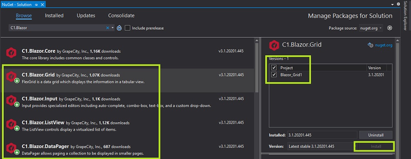Click the Input provides specialized editors description
Image resolution: width=411 pixels, height=159 pixels.
(116, 106)
